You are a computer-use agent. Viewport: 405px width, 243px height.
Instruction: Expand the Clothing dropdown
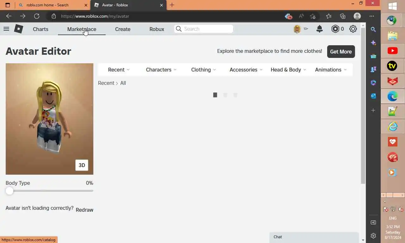coord(203,70)
